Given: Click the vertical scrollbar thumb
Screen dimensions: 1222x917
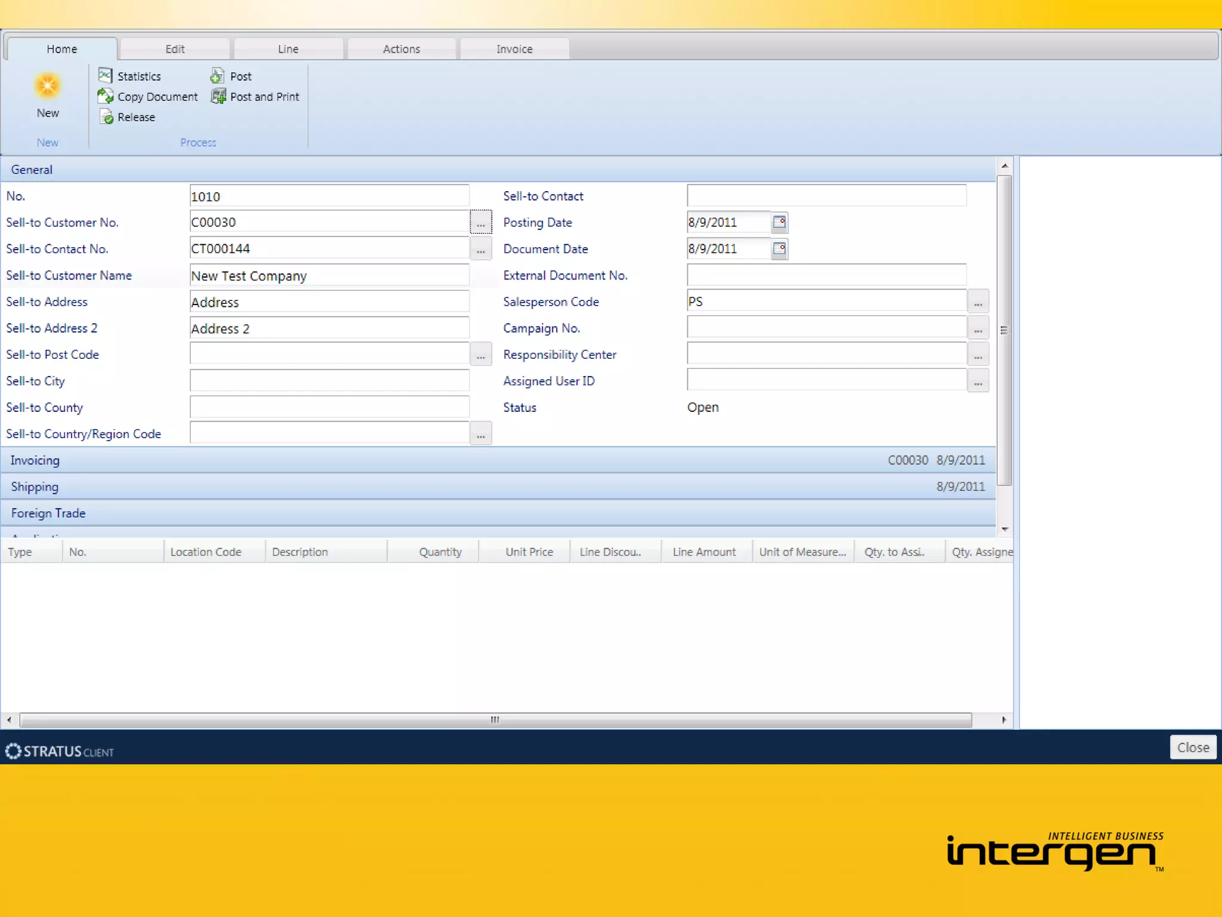Looking at the screenshot, I should [x=1005, y=330].
